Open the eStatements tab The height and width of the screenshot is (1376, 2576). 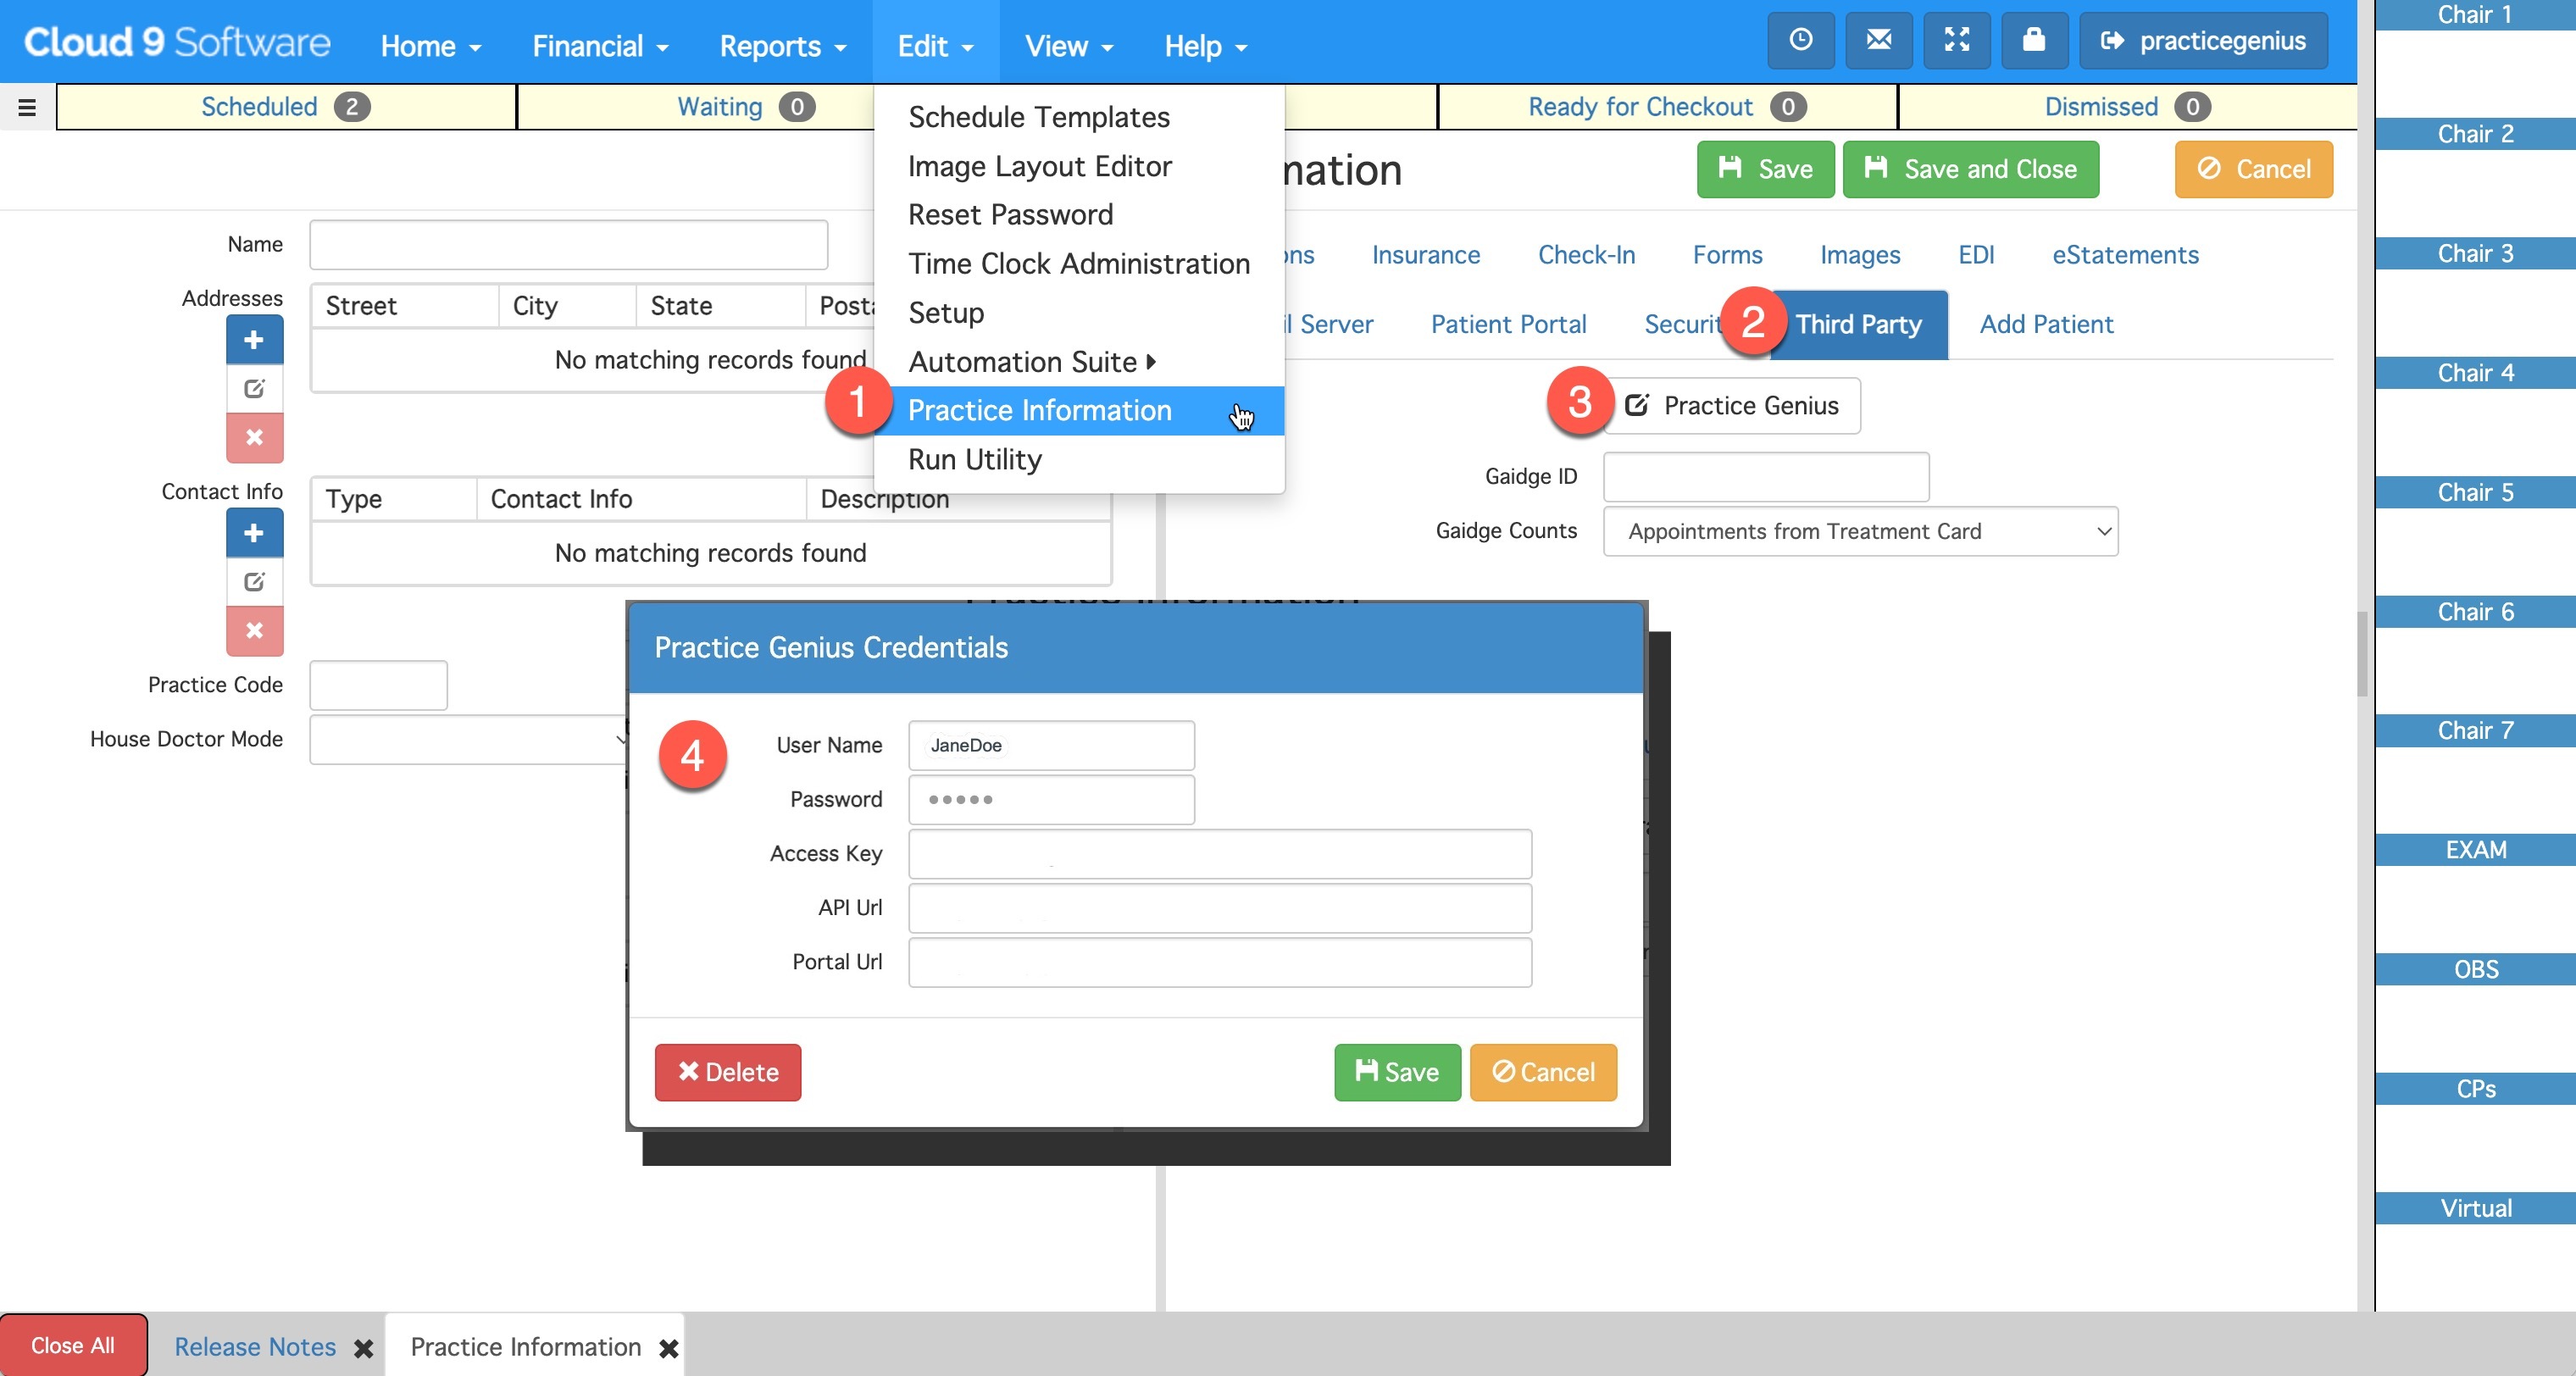tap(2125, 255)
